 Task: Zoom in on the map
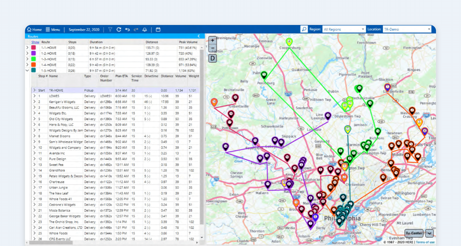(212, 40)
